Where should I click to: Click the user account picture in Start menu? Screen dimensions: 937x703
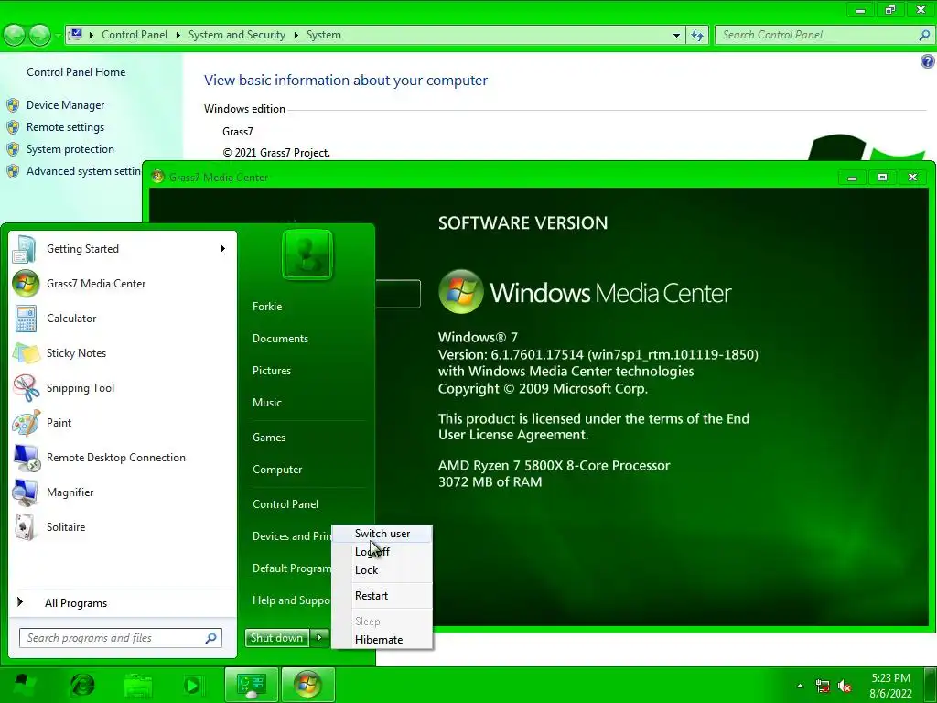307,254
